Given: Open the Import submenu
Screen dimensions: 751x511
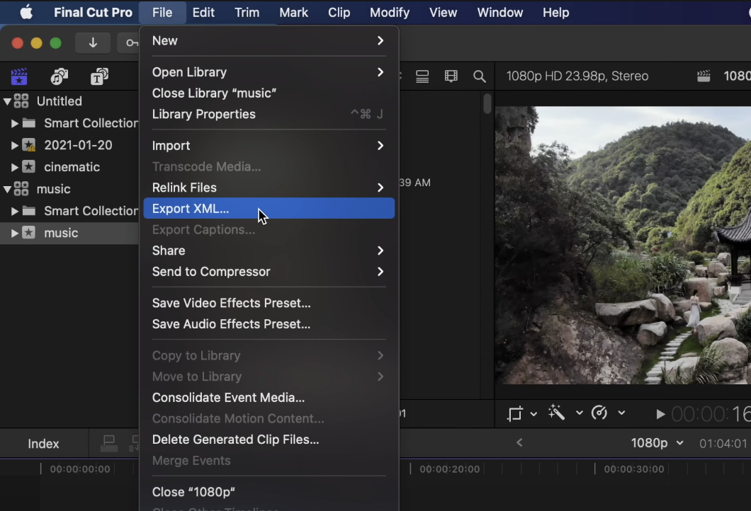Looking at the screenshot, I should click(x=269, y=146).
